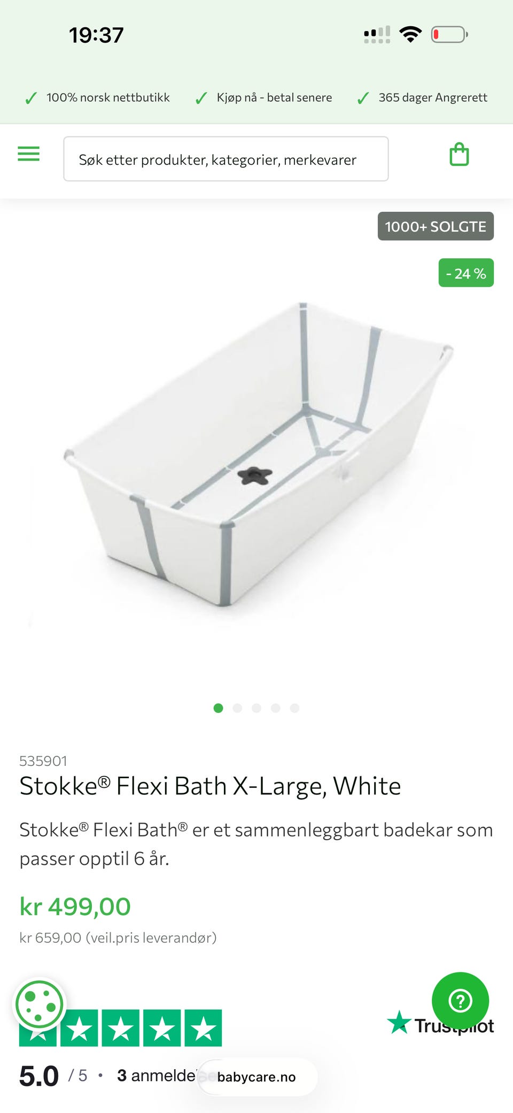
Task: Go to the fifth carousel image dot
Action: 294,708
